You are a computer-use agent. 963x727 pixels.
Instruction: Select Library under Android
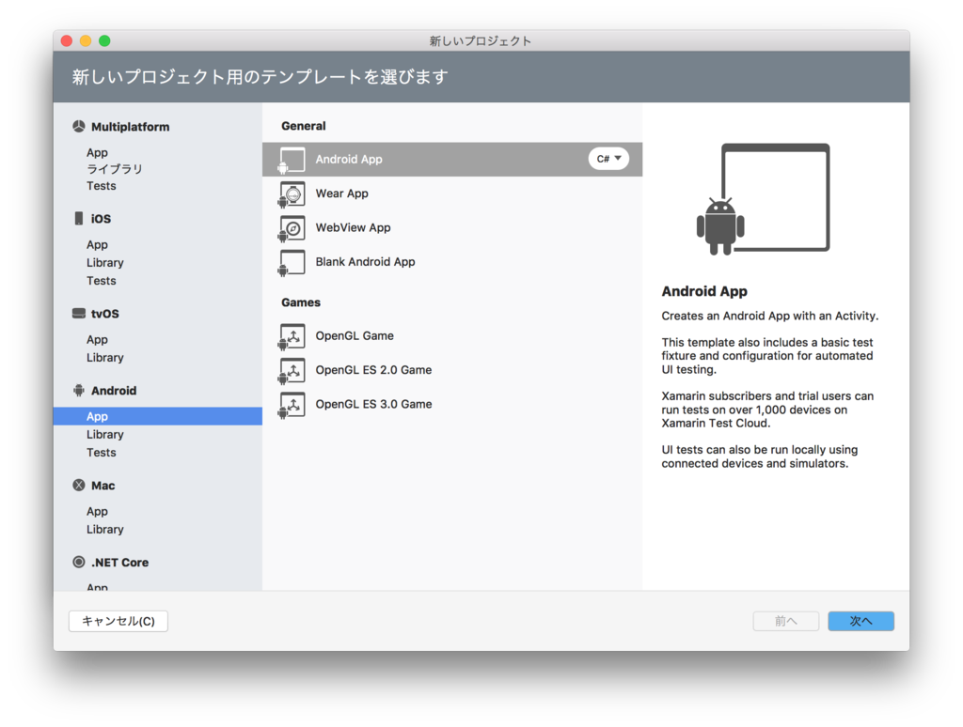(105, 434)
